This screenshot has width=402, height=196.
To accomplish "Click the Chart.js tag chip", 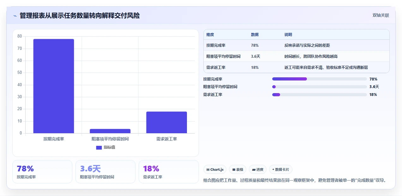I will pyautogui.click(x=215, y=169).
